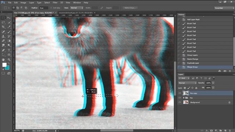This screenshot has width=235, height=132.
Task: Go to Duplicate Layer history state
Action: (x=193, y=63)
